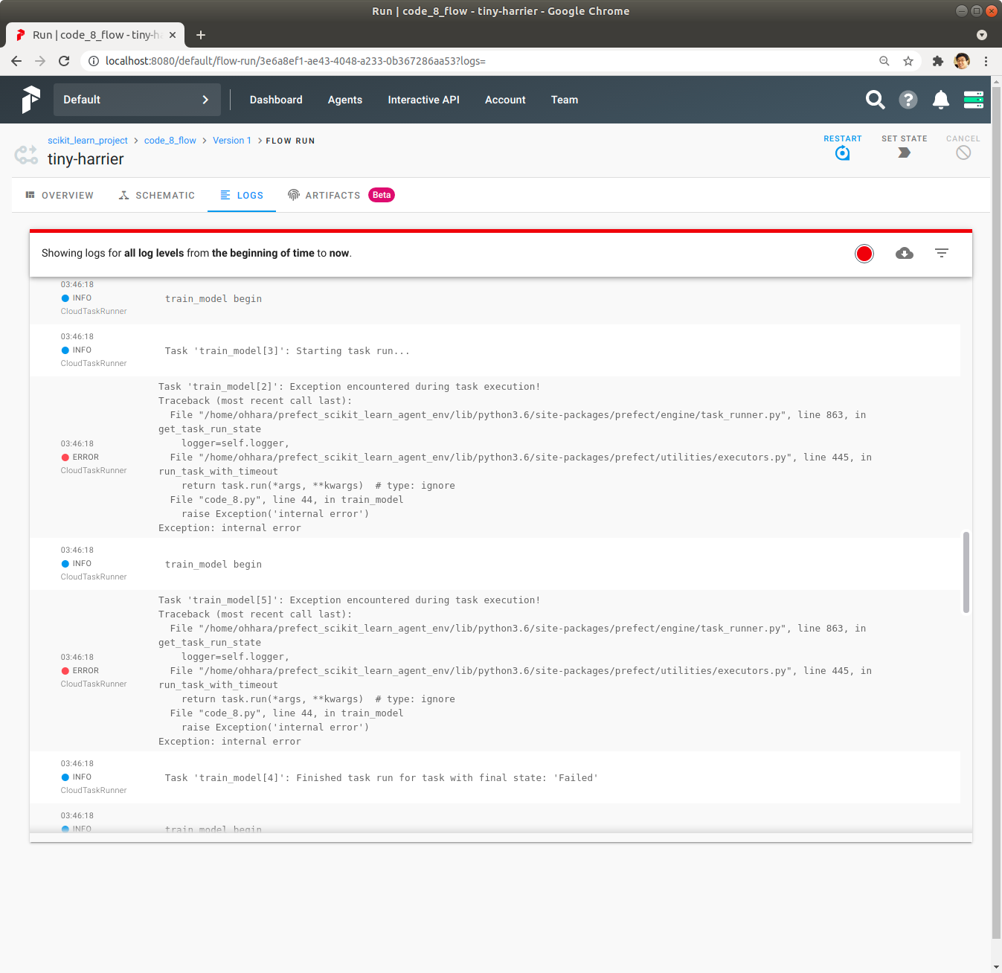Expand the Default tenant selector
The width and height of the screenshot is (1002, 973).
pyautogui.click(x=137, y=100)
